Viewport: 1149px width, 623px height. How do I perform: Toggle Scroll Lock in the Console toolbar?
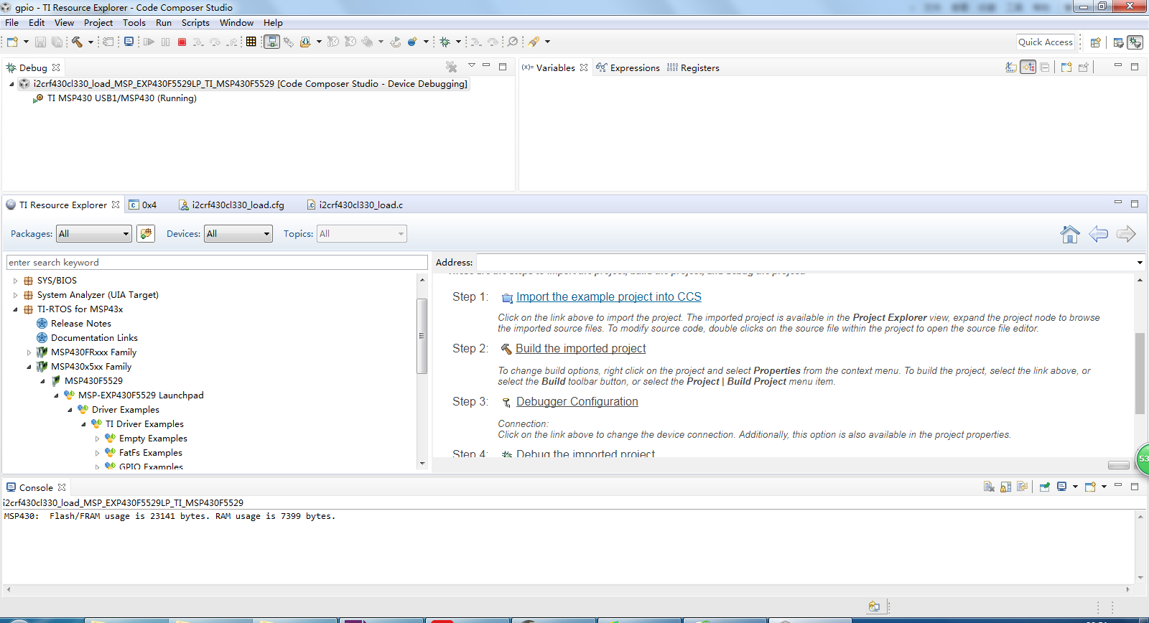tap(1005, 487)
